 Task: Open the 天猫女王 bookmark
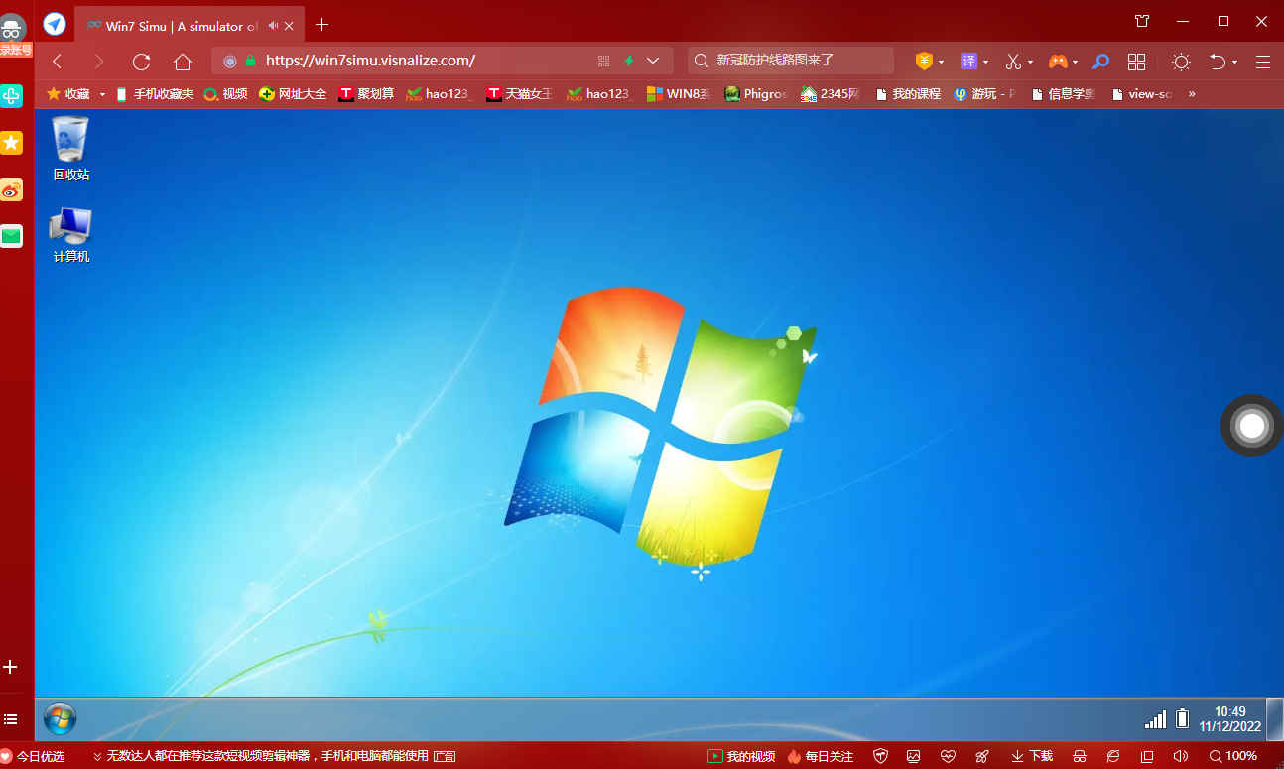coord(519,94)
